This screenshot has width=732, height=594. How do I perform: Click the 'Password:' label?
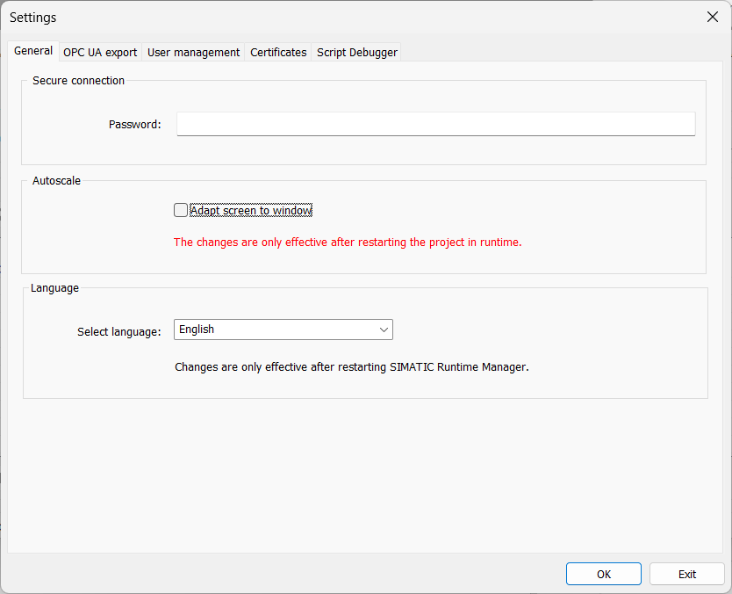[135, 125]
